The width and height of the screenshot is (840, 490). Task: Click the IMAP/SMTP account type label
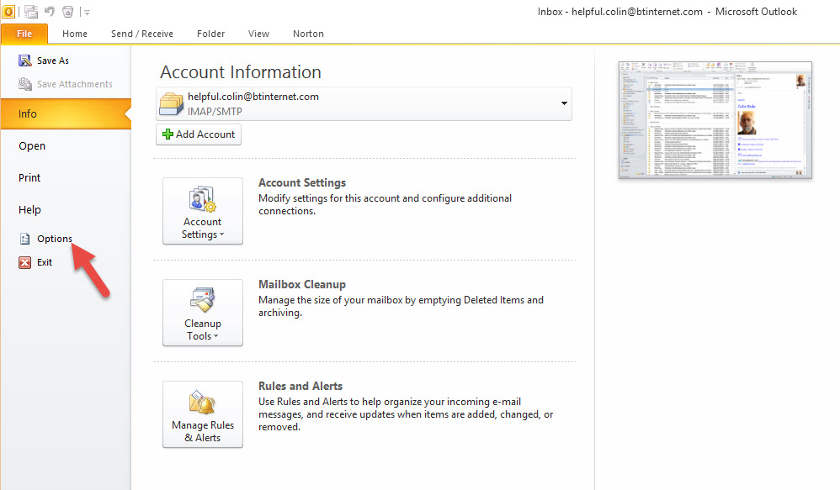coord(215,111)
